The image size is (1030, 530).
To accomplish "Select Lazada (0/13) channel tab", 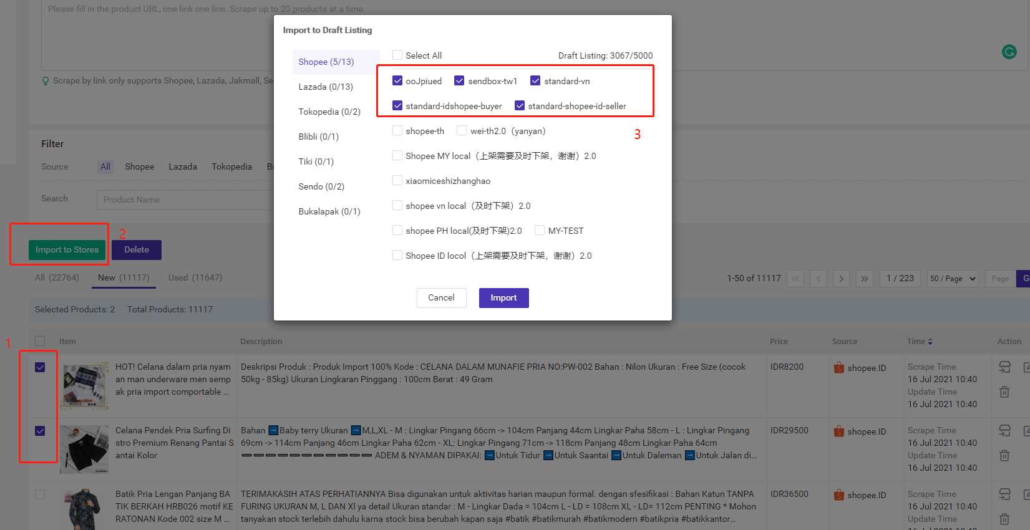I will tap(336, 87).
